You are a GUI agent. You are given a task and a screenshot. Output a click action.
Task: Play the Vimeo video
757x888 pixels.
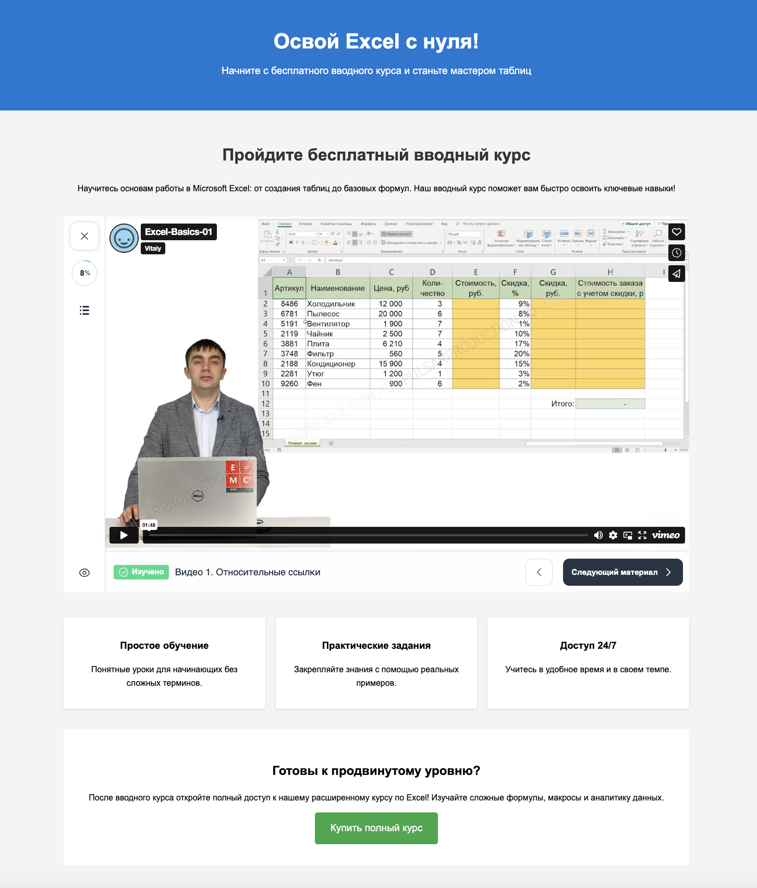124,535
